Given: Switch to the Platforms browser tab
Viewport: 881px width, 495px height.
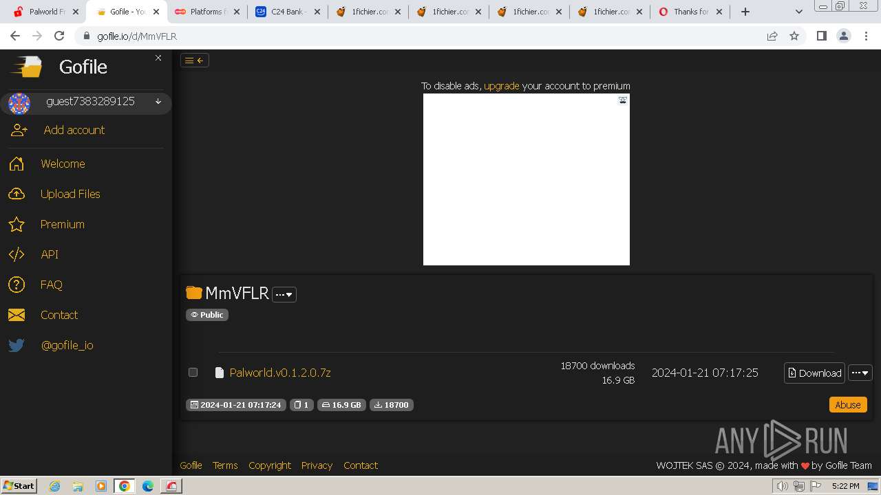Looking at the screenshot, I should click(x=206, y=12).
